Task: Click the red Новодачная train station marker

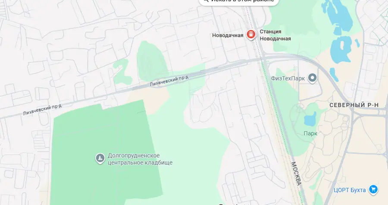Action: [x=251, y=35]
